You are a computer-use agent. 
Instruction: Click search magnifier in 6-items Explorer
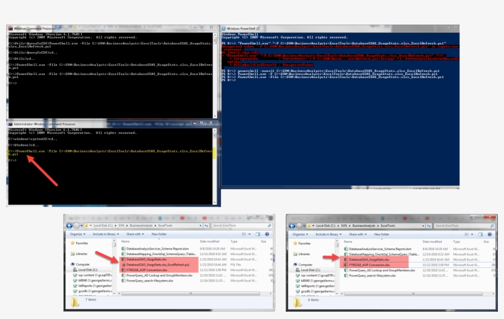(x=492, y=226)
